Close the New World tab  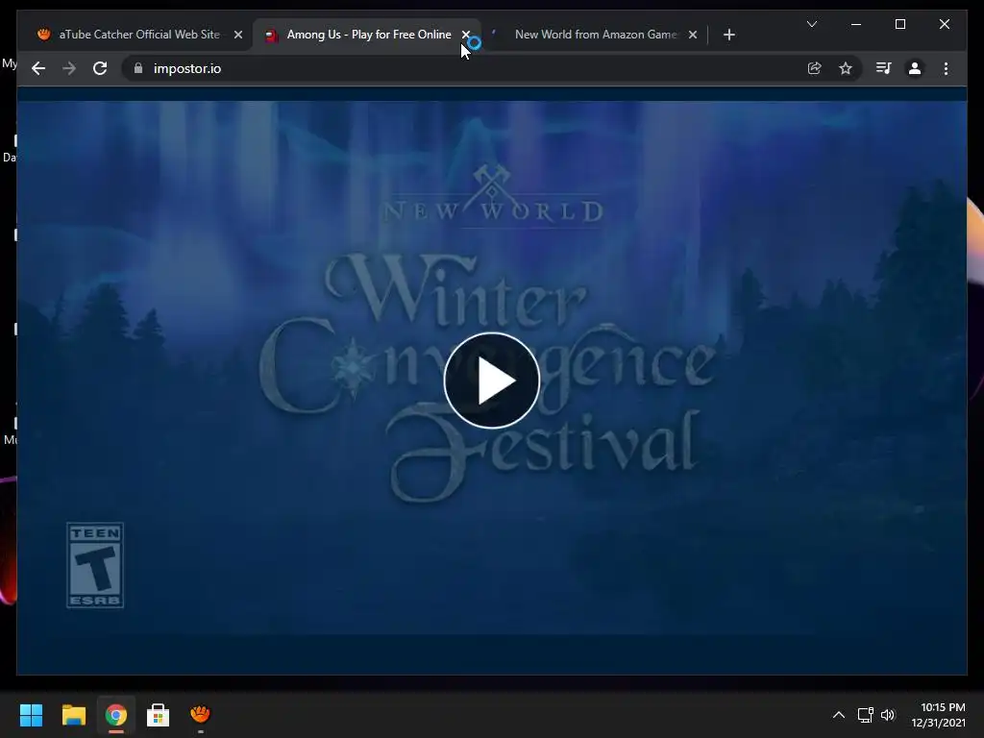point(692,35)
